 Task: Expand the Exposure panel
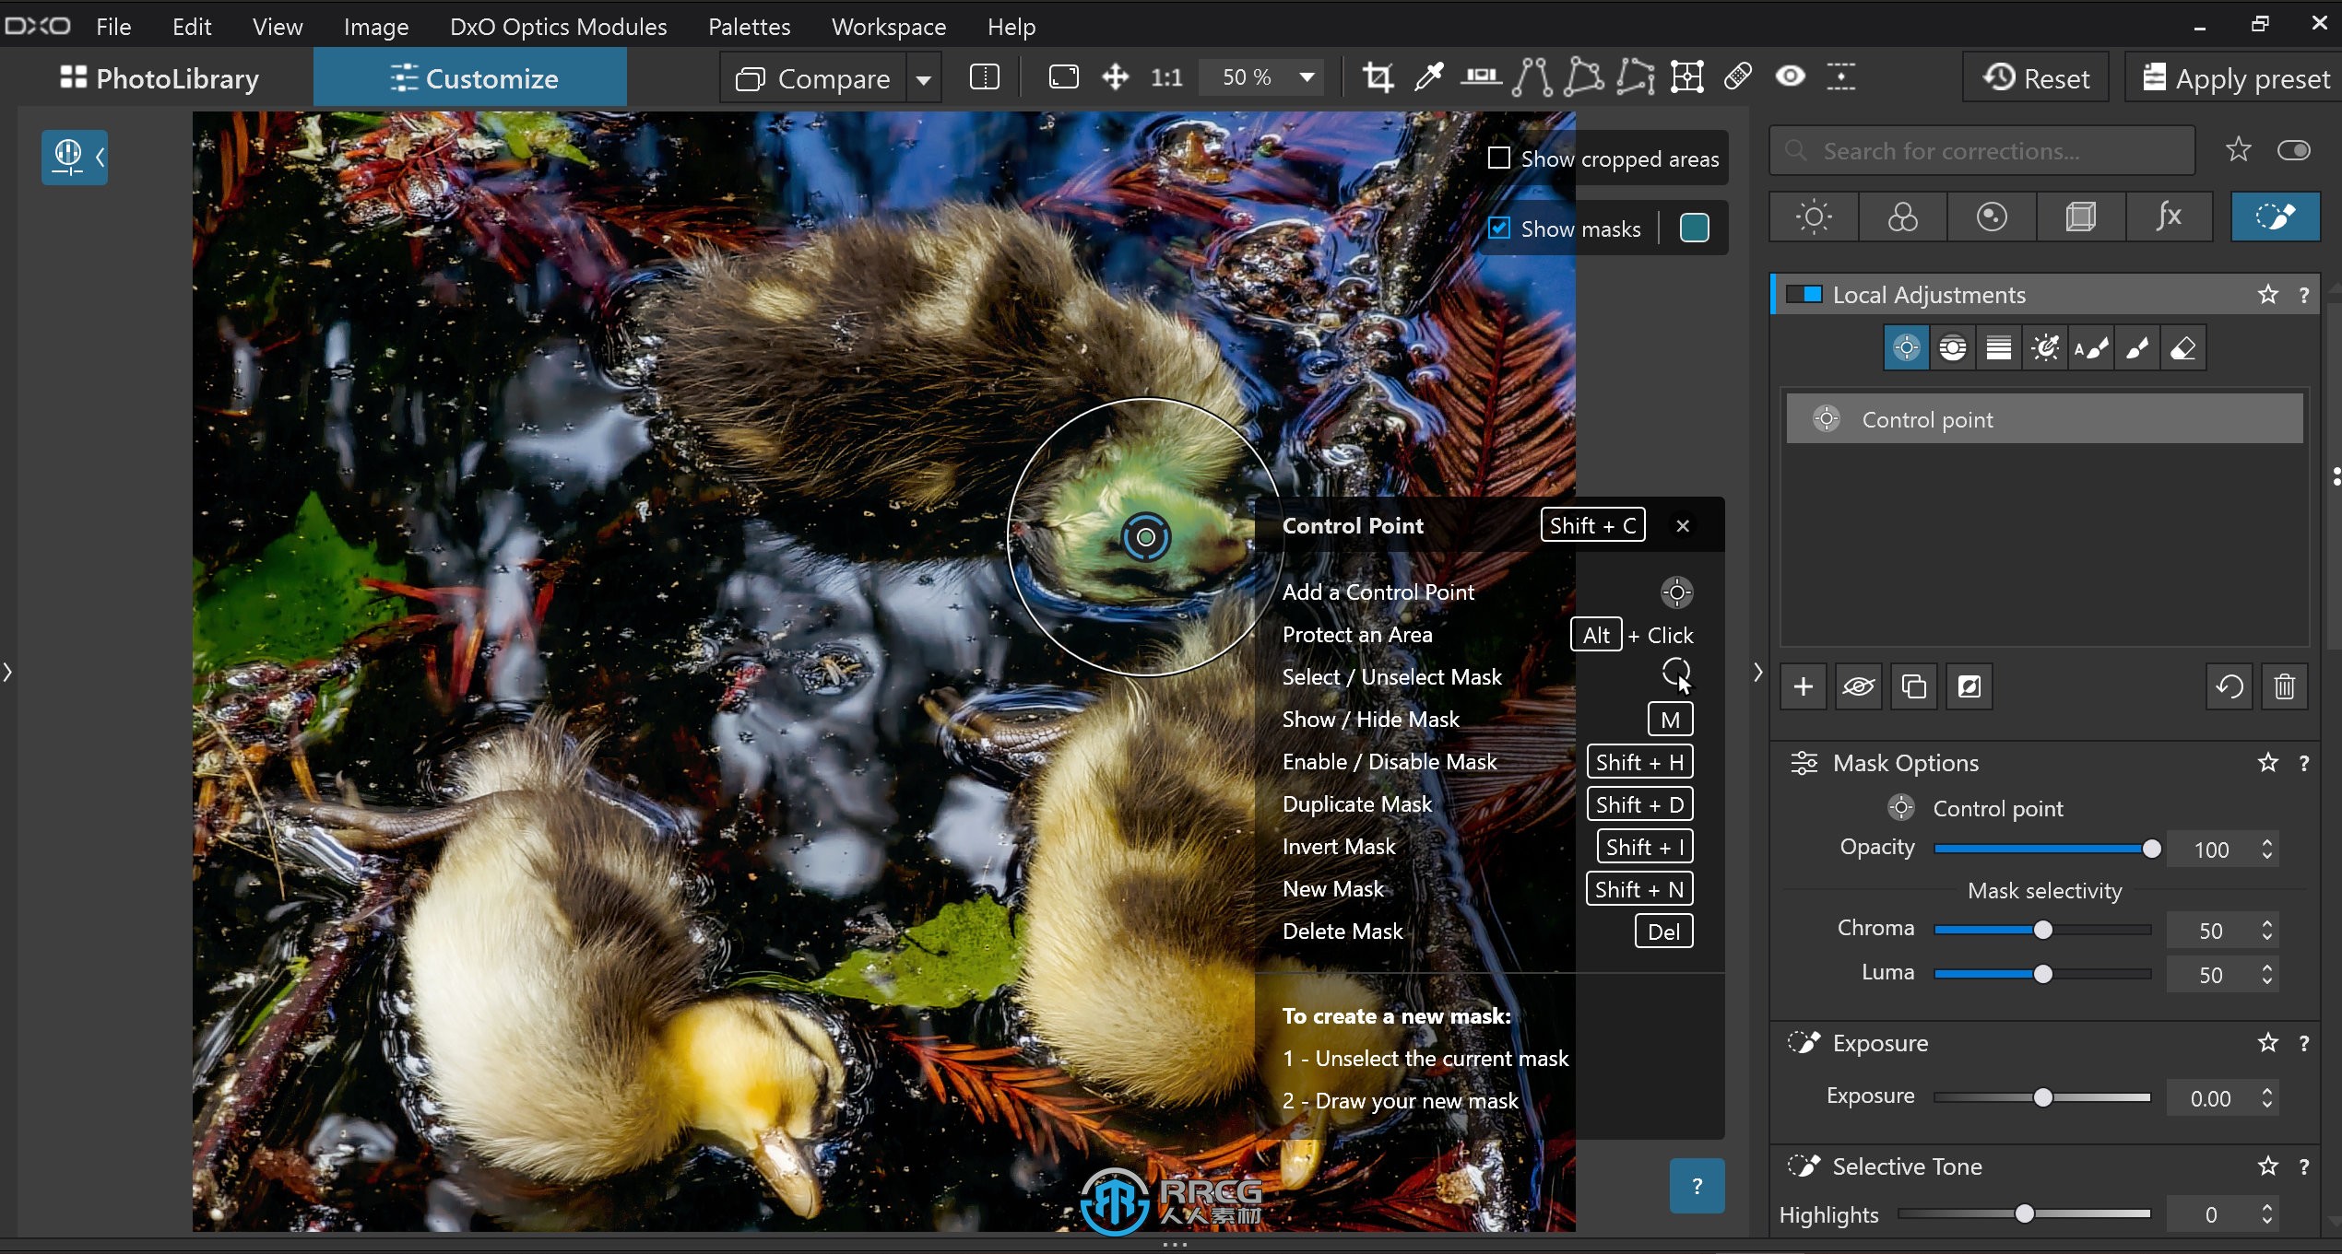(x=1880, y=1042)
